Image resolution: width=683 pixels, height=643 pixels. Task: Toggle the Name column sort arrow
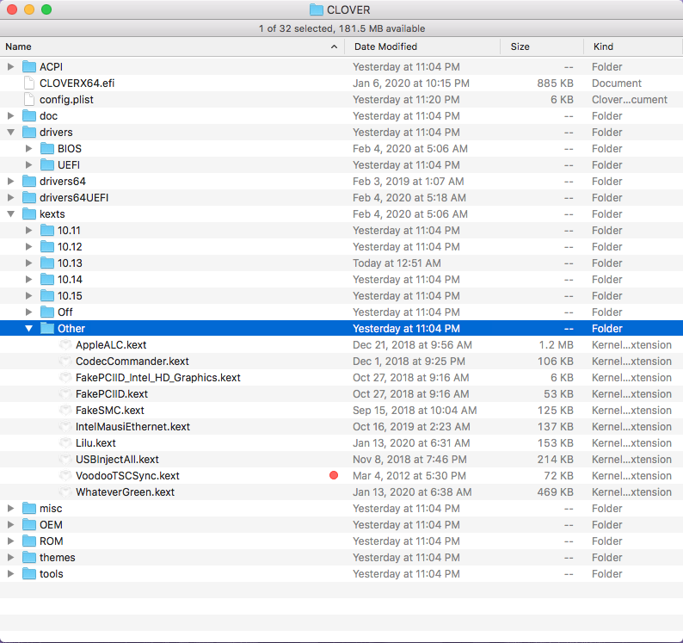point(334,46)
